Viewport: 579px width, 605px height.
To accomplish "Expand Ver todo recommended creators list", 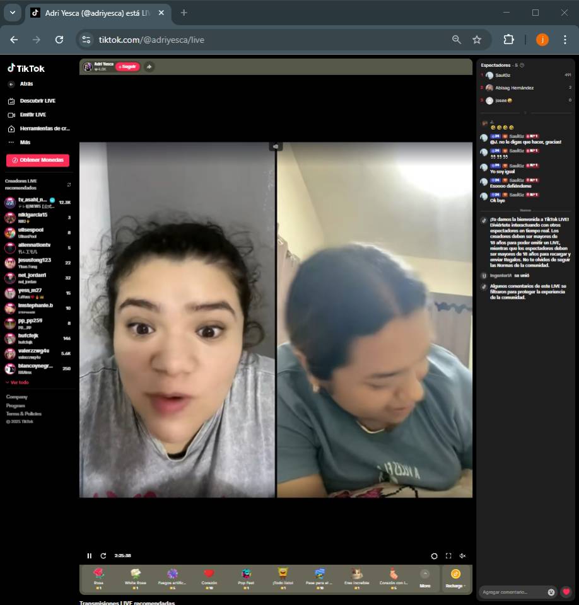I will [17, 383].
